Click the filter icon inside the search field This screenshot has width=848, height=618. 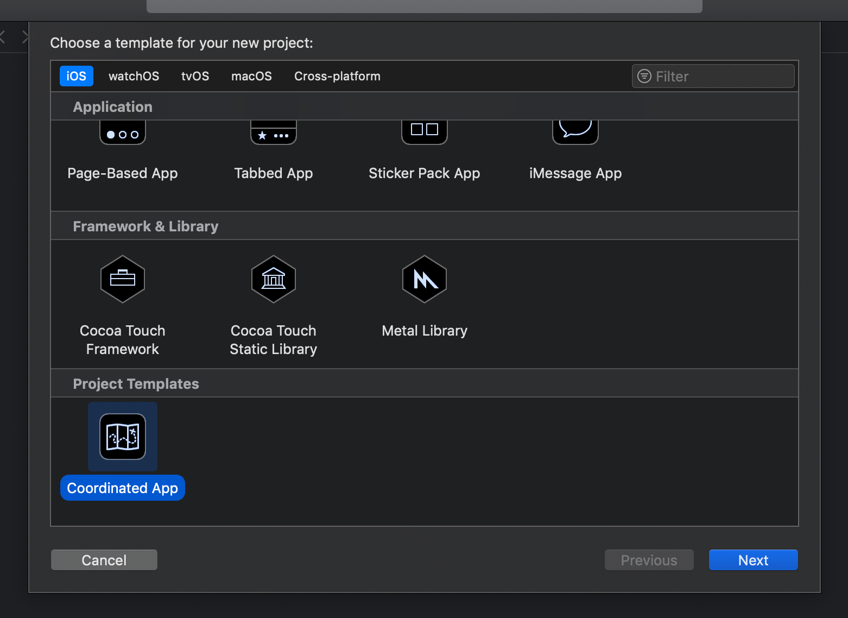pos(644,76)
